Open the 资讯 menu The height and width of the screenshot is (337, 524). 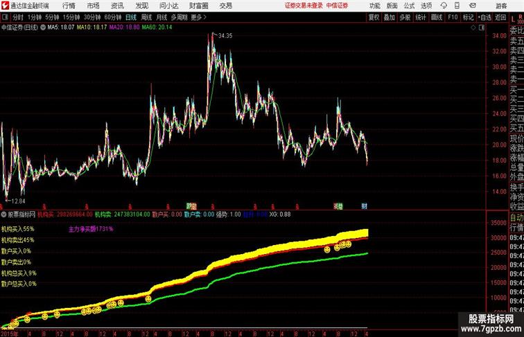point(117,6)
